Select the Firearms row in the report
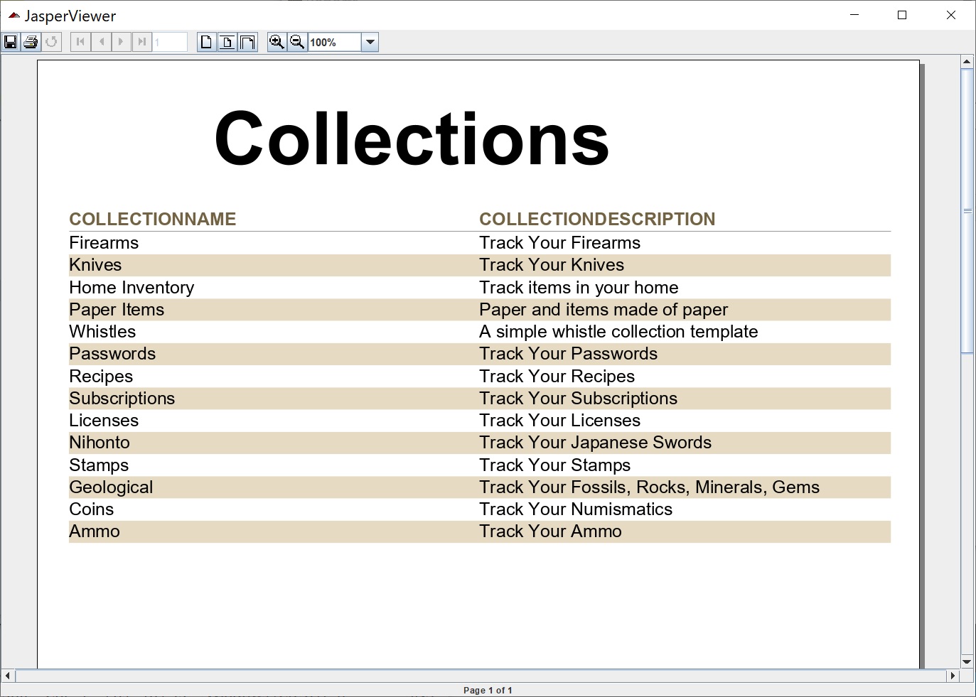Viewport: 976px width, 697px height. point(103,242)
